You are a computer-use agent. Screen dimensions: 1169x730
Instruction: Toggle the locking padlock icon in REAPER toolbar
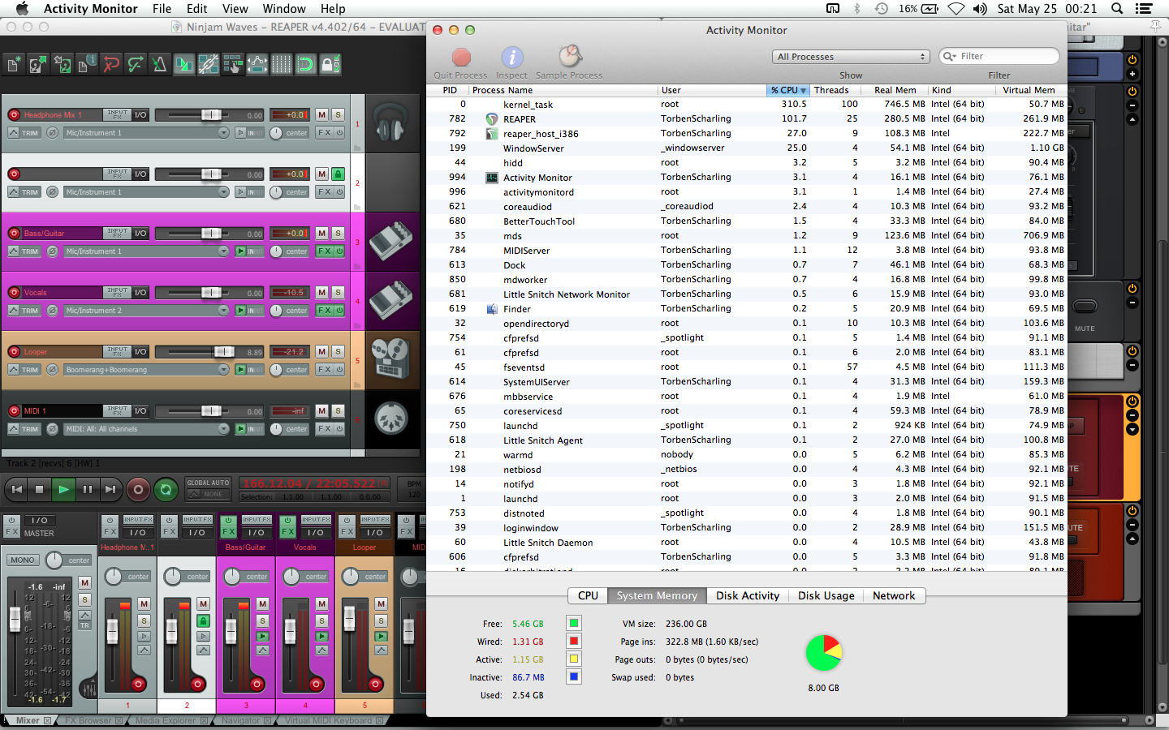(x=330, y=64)
